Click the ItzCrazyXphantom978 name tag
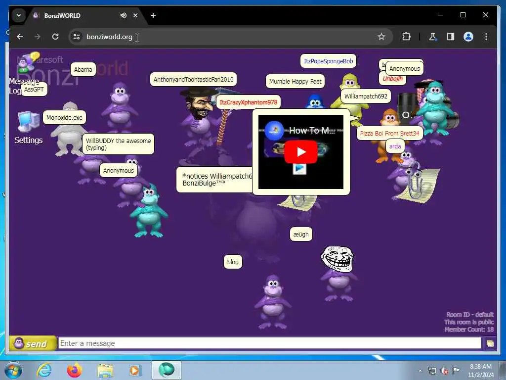Screen dimensions: 506x380 pos(248,102)
